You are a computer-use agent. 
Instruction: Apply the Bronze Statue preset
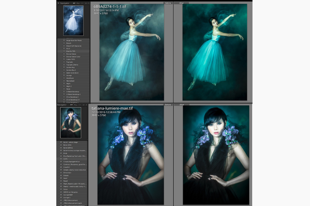71,54
